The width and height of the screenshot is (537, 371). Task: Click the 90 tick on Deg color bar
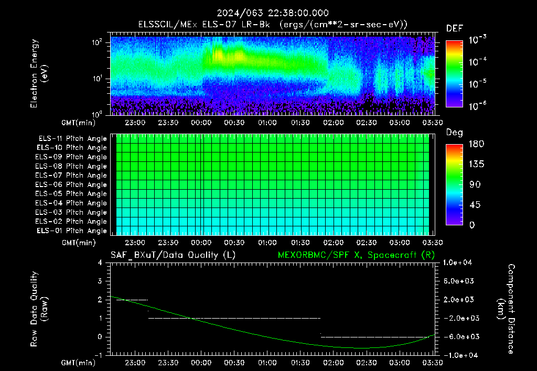click(x=475, y=185)
